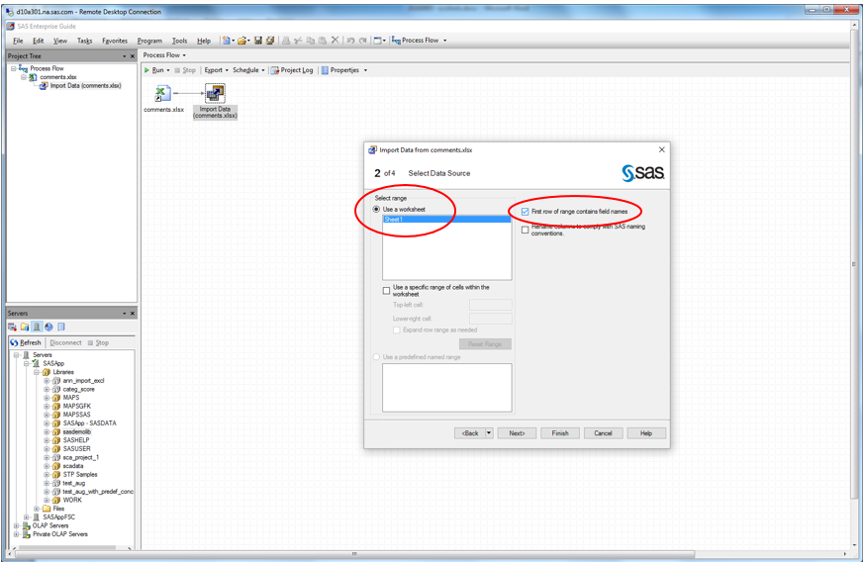Click the Top-left cell input field
865x562 pixels.
point(491,305)
